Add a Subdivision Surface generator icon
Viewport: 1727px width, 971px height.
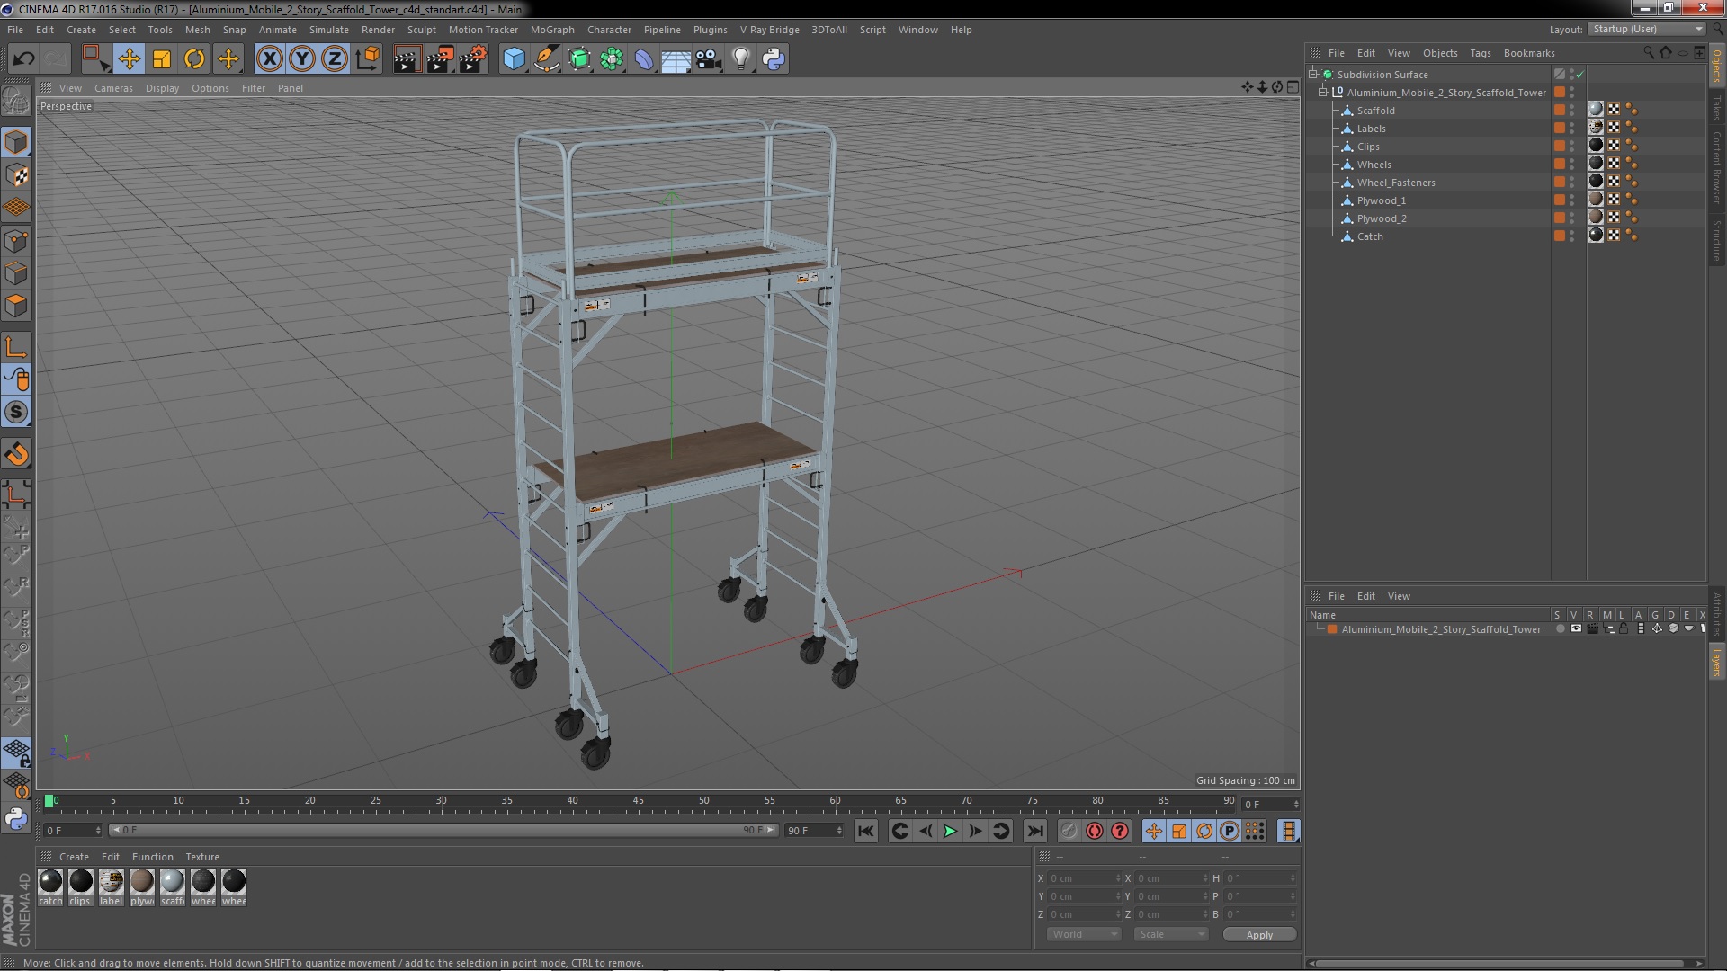(579, 59)
